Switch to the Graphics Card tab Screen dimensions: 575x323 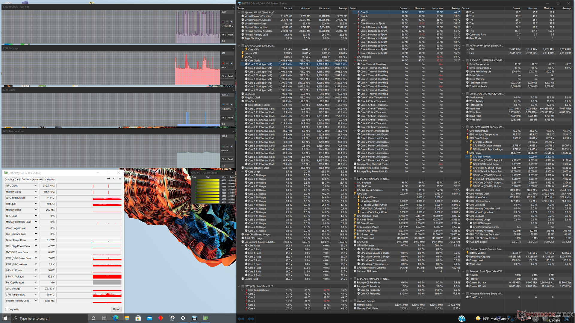click(x=12, y=179)
